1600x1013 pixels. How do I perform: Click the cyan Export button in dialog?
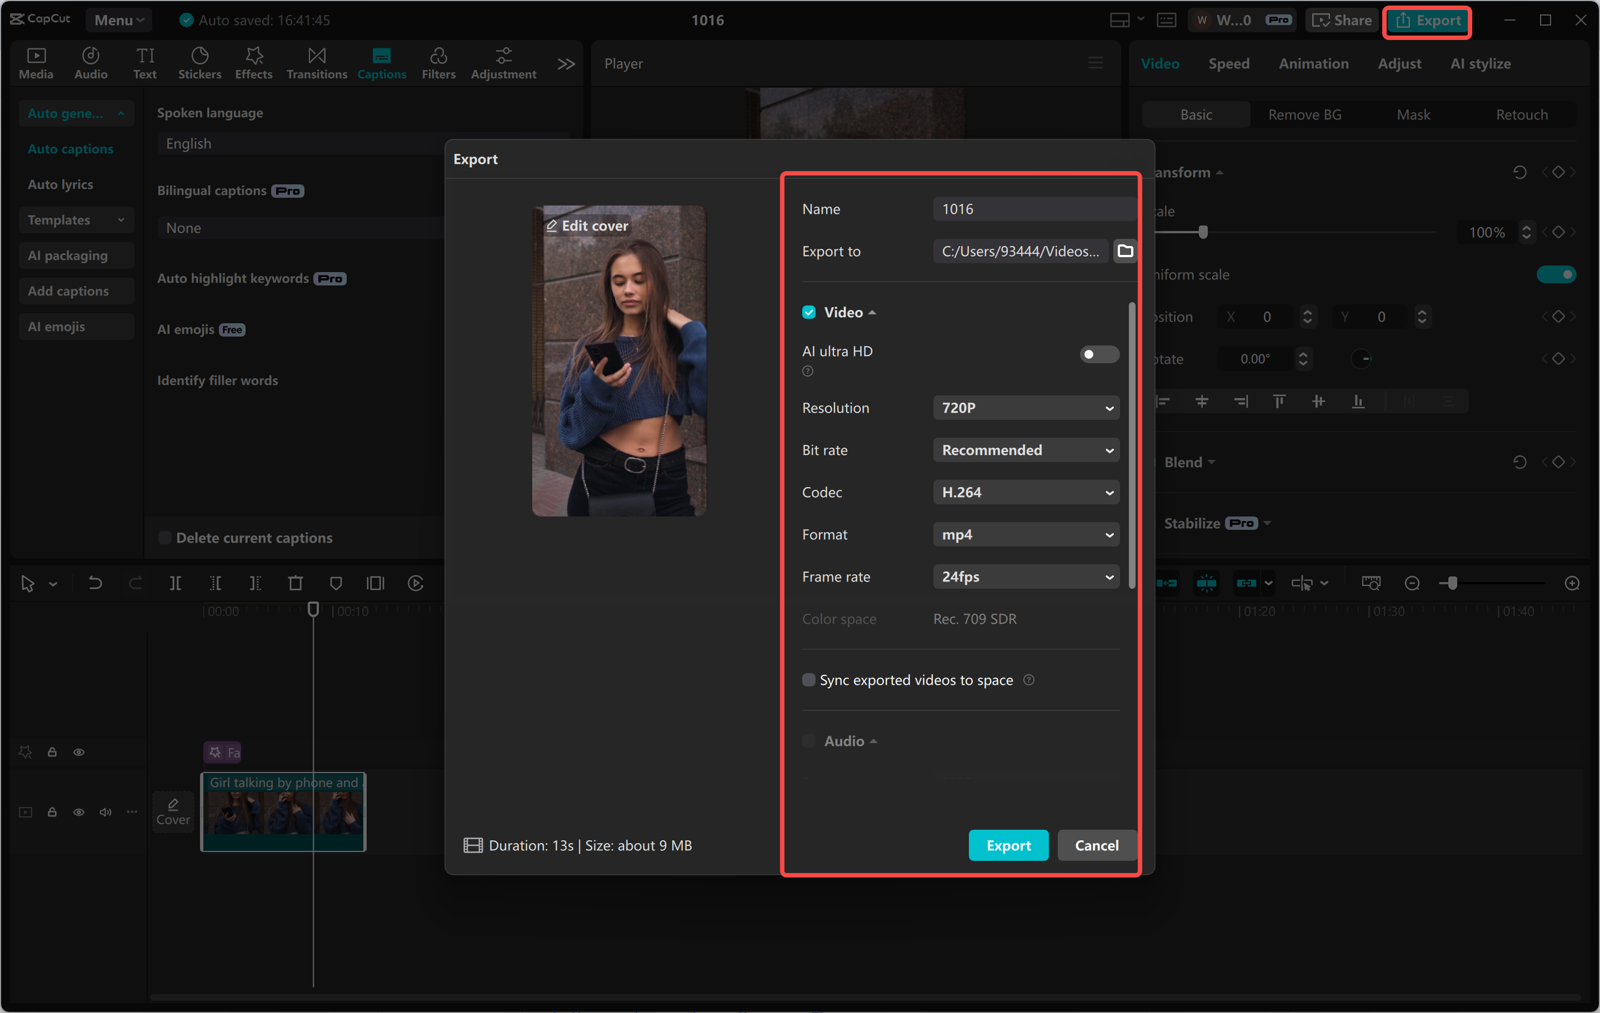click(x=1008, y=846)
